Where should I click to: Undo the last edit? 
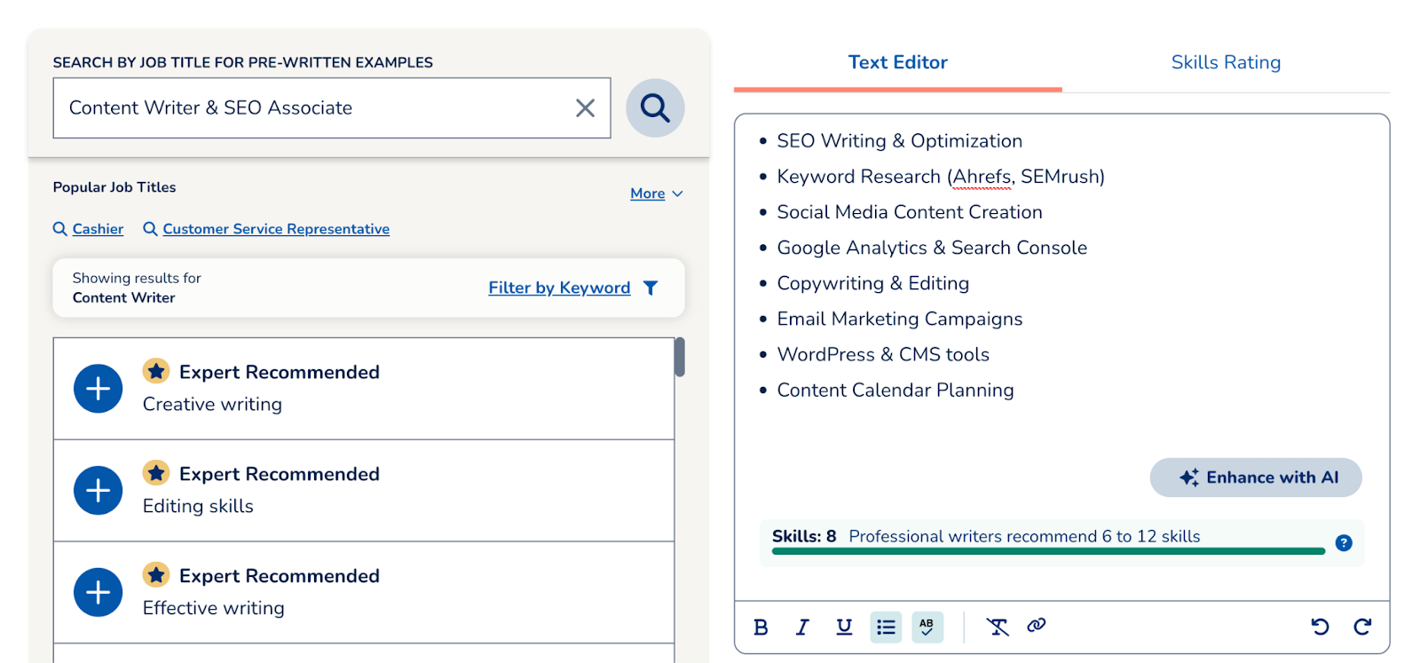1320,627
